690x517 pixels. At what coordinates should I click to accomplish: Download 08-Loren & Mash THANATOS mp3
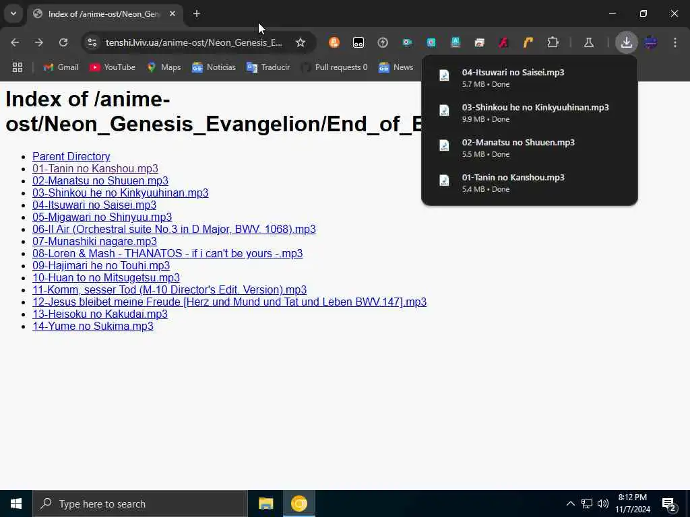pyautogui.click(x=168, y=254)
